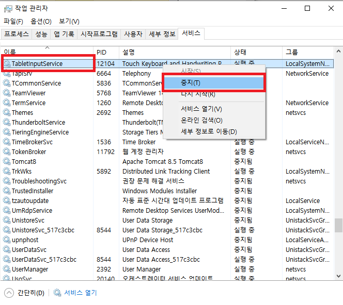Click PID 2392 of UserManager
Image resolution: width=343 pixels, height=305 pixels.
(104, 269)
